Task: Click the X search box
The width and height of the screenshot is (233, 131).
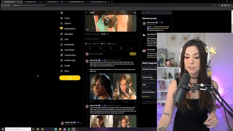Action: 157,13
